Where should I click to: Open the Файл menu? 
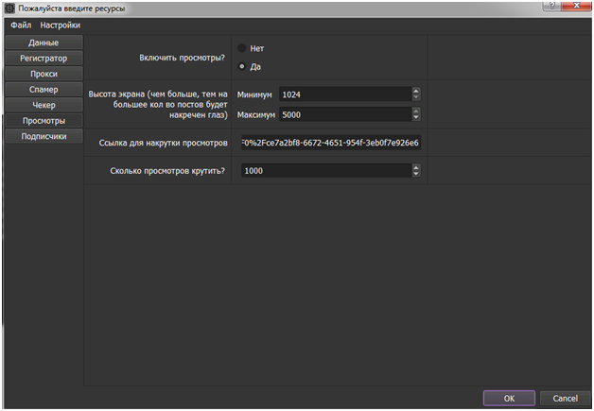[20, 25]
